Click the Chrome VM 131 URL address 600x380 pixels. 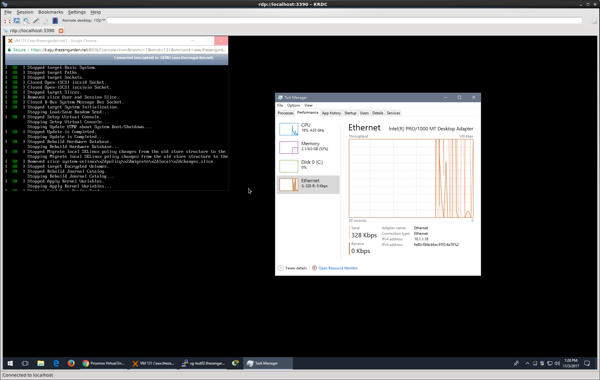click(x=128, y=50)
